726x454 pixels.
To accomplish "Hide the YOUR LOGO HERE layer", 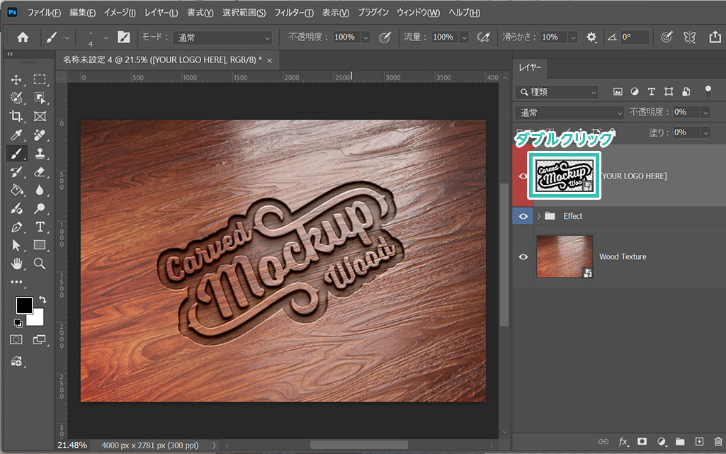I will (523, 176).
